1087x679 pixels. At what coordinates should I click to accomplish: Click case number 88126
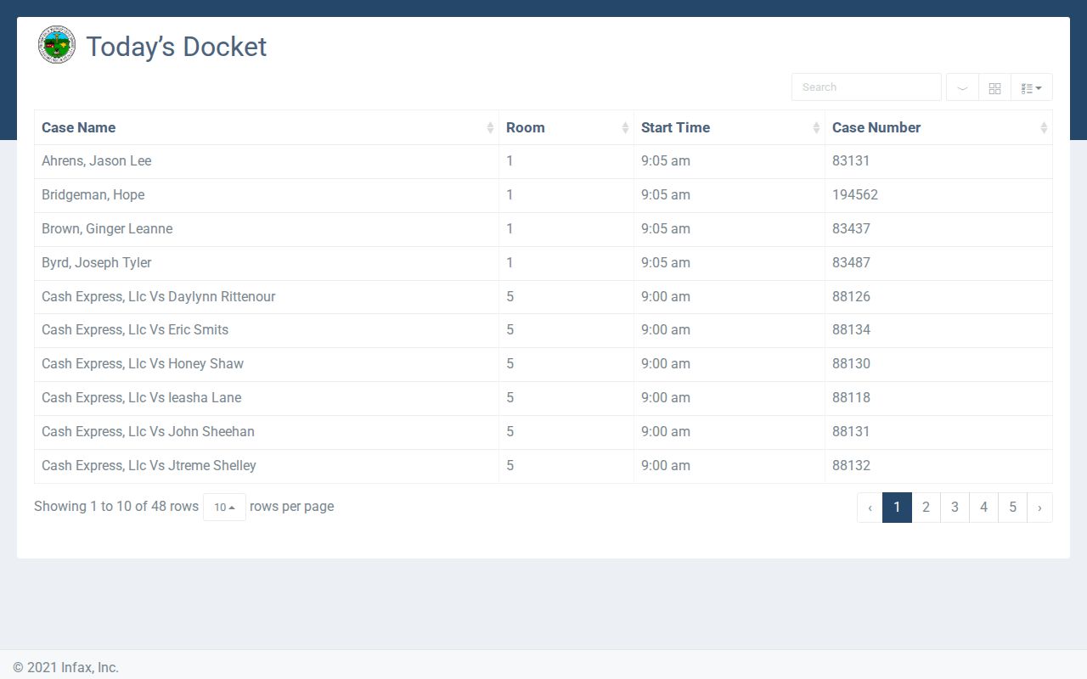tap(851, 297)
